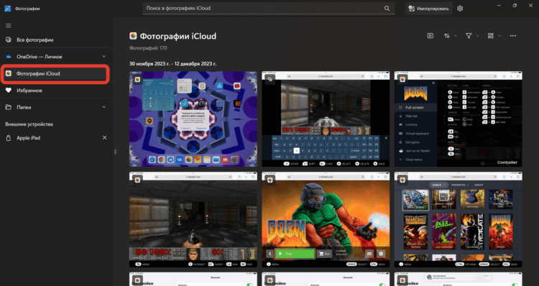Open the Doom virtual keyboard screenshot
Screen dimensions: 539x286
[x=326, y=119]
